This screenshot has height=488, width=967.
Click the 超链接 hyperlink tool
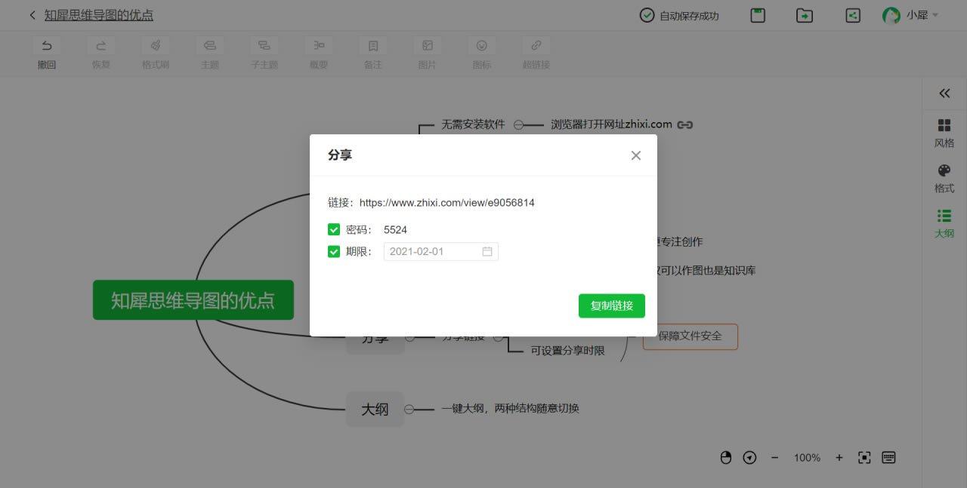pyautogui.click(x=536, y=53)
